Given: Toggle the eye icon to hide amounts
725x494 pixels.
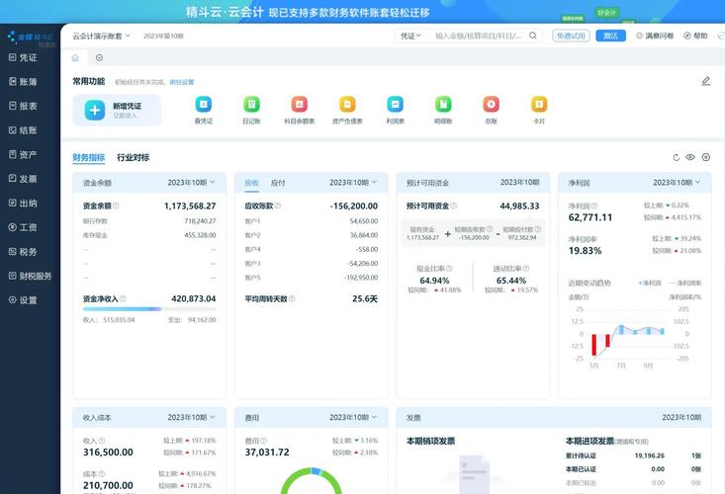Looking at the screenshot, I should 690,157.
